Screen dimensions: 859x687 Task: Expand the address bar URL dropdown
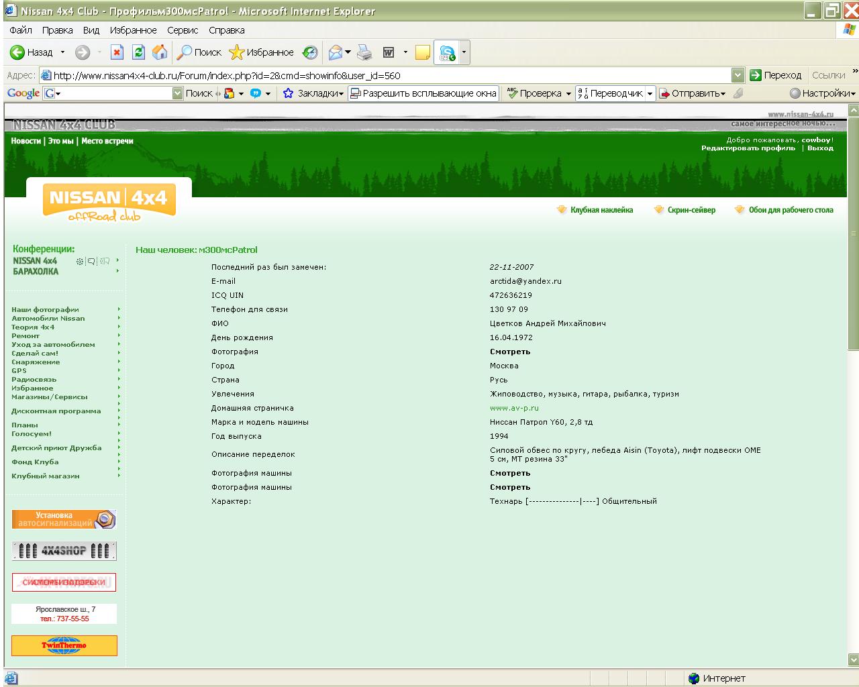(738, 75)
